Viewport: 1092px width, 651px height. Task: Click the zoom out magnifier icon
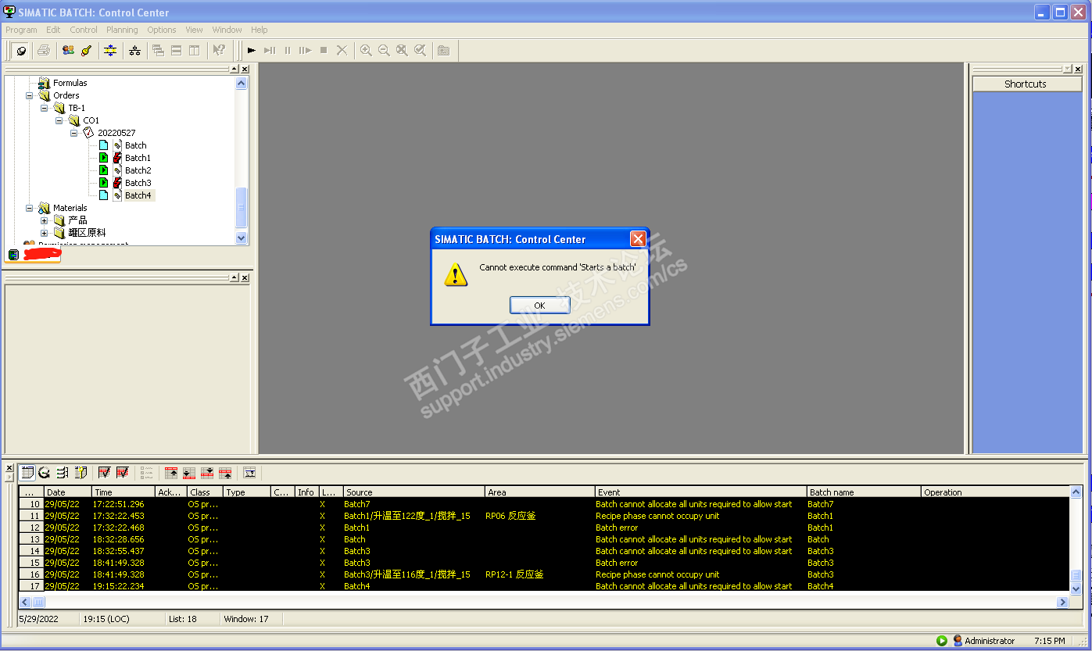[x=384, y=50]
